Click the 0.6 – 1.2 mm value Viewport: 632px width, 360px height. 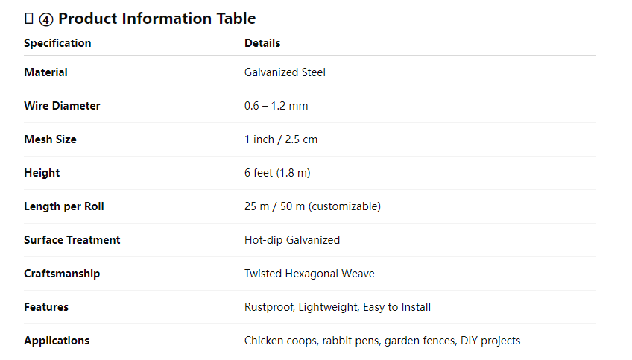click(276, 106)
